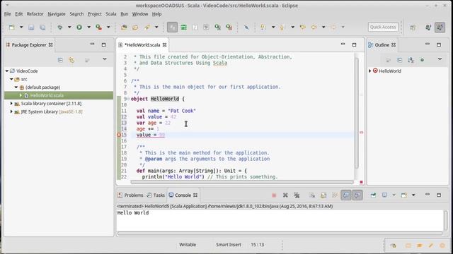Image resolution: width=453 pixels, height=254 pixels.
Task: Open the File menu
Action: click(8, 14)
